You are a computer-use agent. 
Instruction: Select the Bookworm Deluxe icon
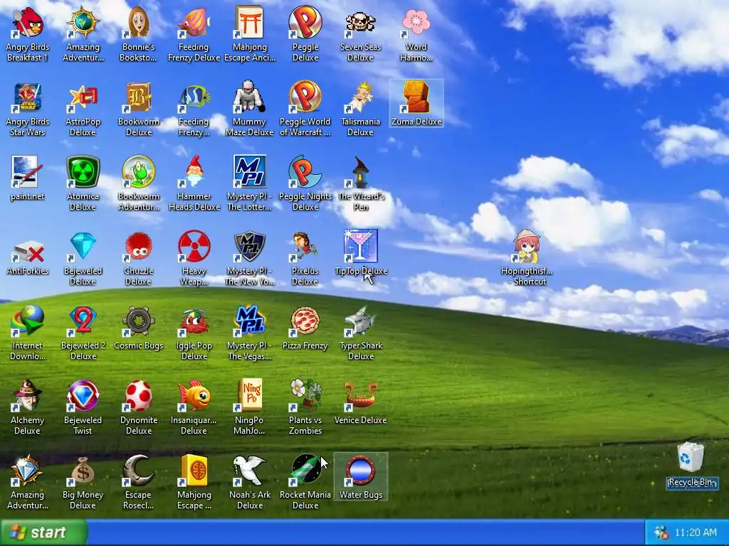click(138, 97)
